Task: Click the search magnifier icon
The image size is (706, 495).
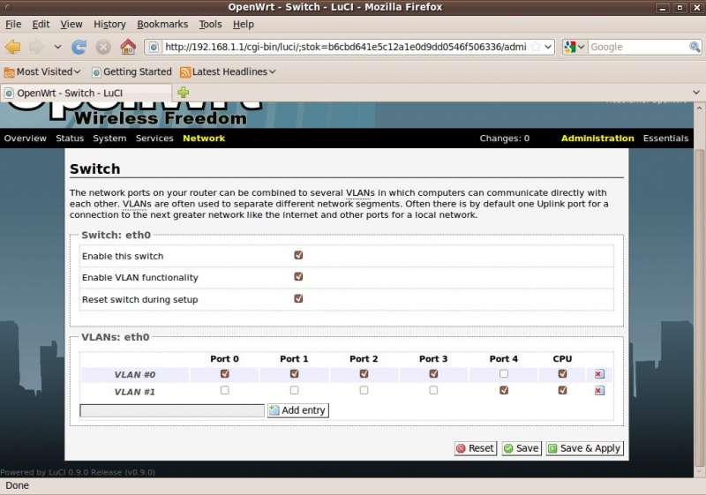Action: [x=695, y=47]
